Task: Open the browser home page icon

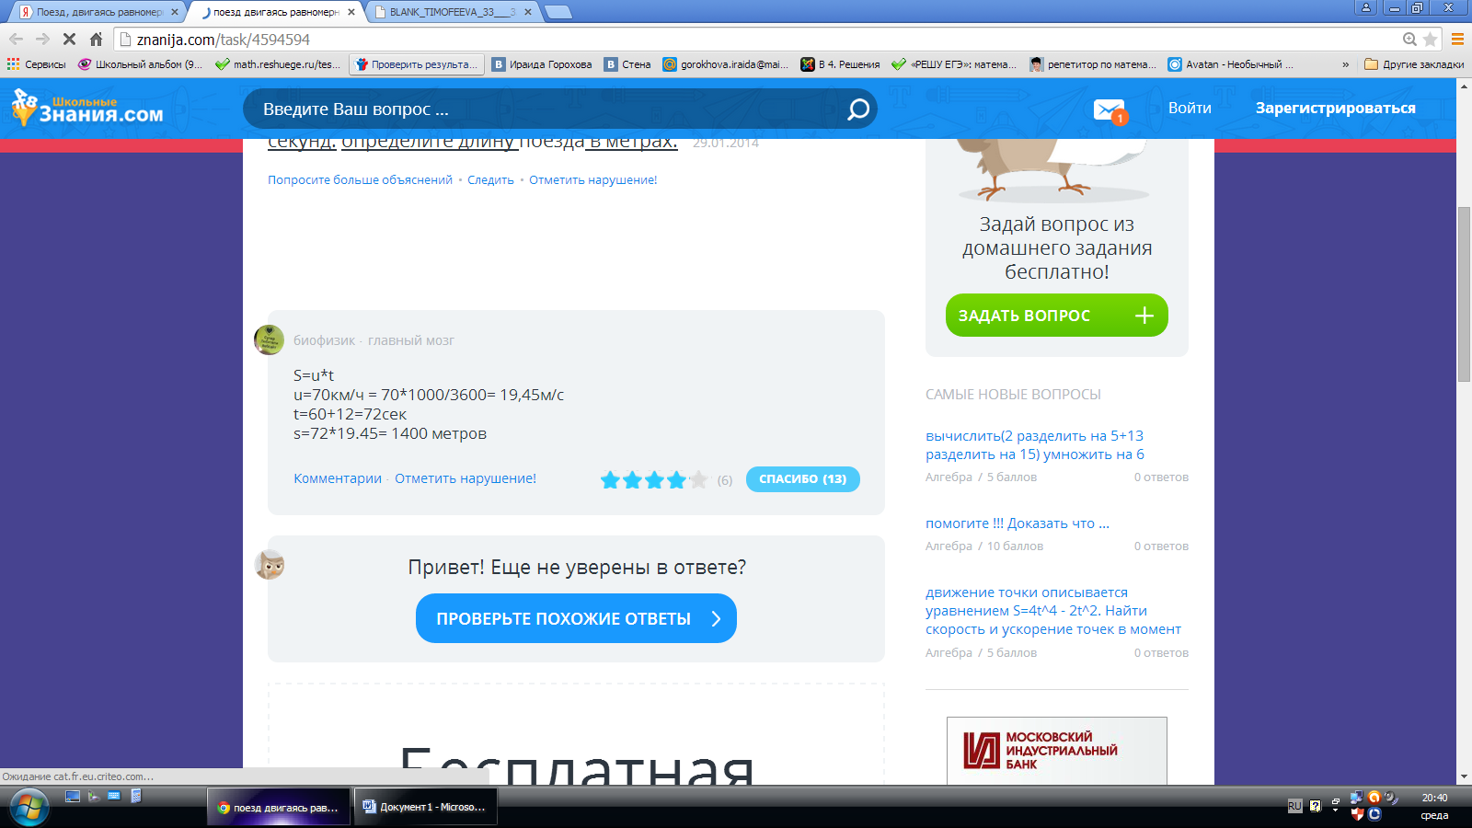Action: pos(96,40)
